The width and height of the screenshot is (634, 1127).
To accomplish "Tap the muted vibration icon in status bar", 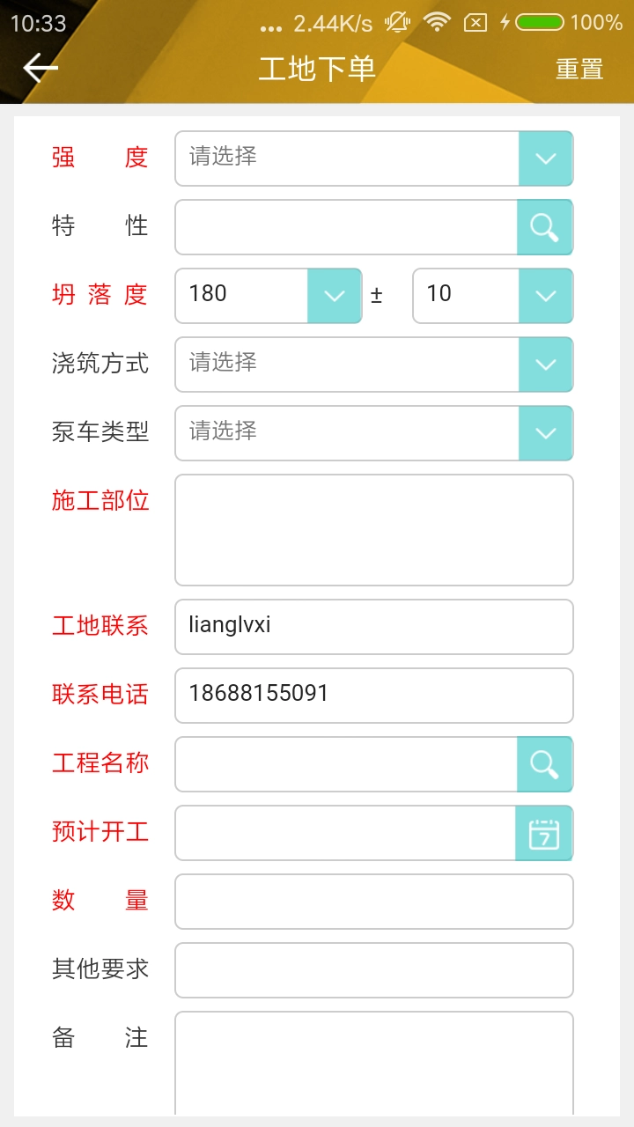I will click(x=397, y=22).
